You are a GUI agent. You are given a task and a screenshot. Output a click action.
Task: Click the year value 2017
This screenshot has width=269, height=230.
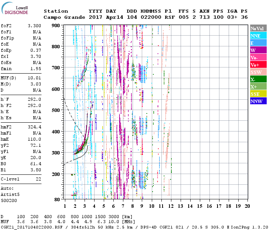click(x=96, y=17)
